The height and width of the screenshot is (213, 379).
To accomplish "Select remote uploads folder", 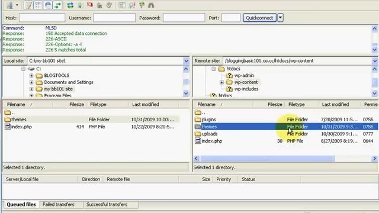I will (x=209, y=134).
